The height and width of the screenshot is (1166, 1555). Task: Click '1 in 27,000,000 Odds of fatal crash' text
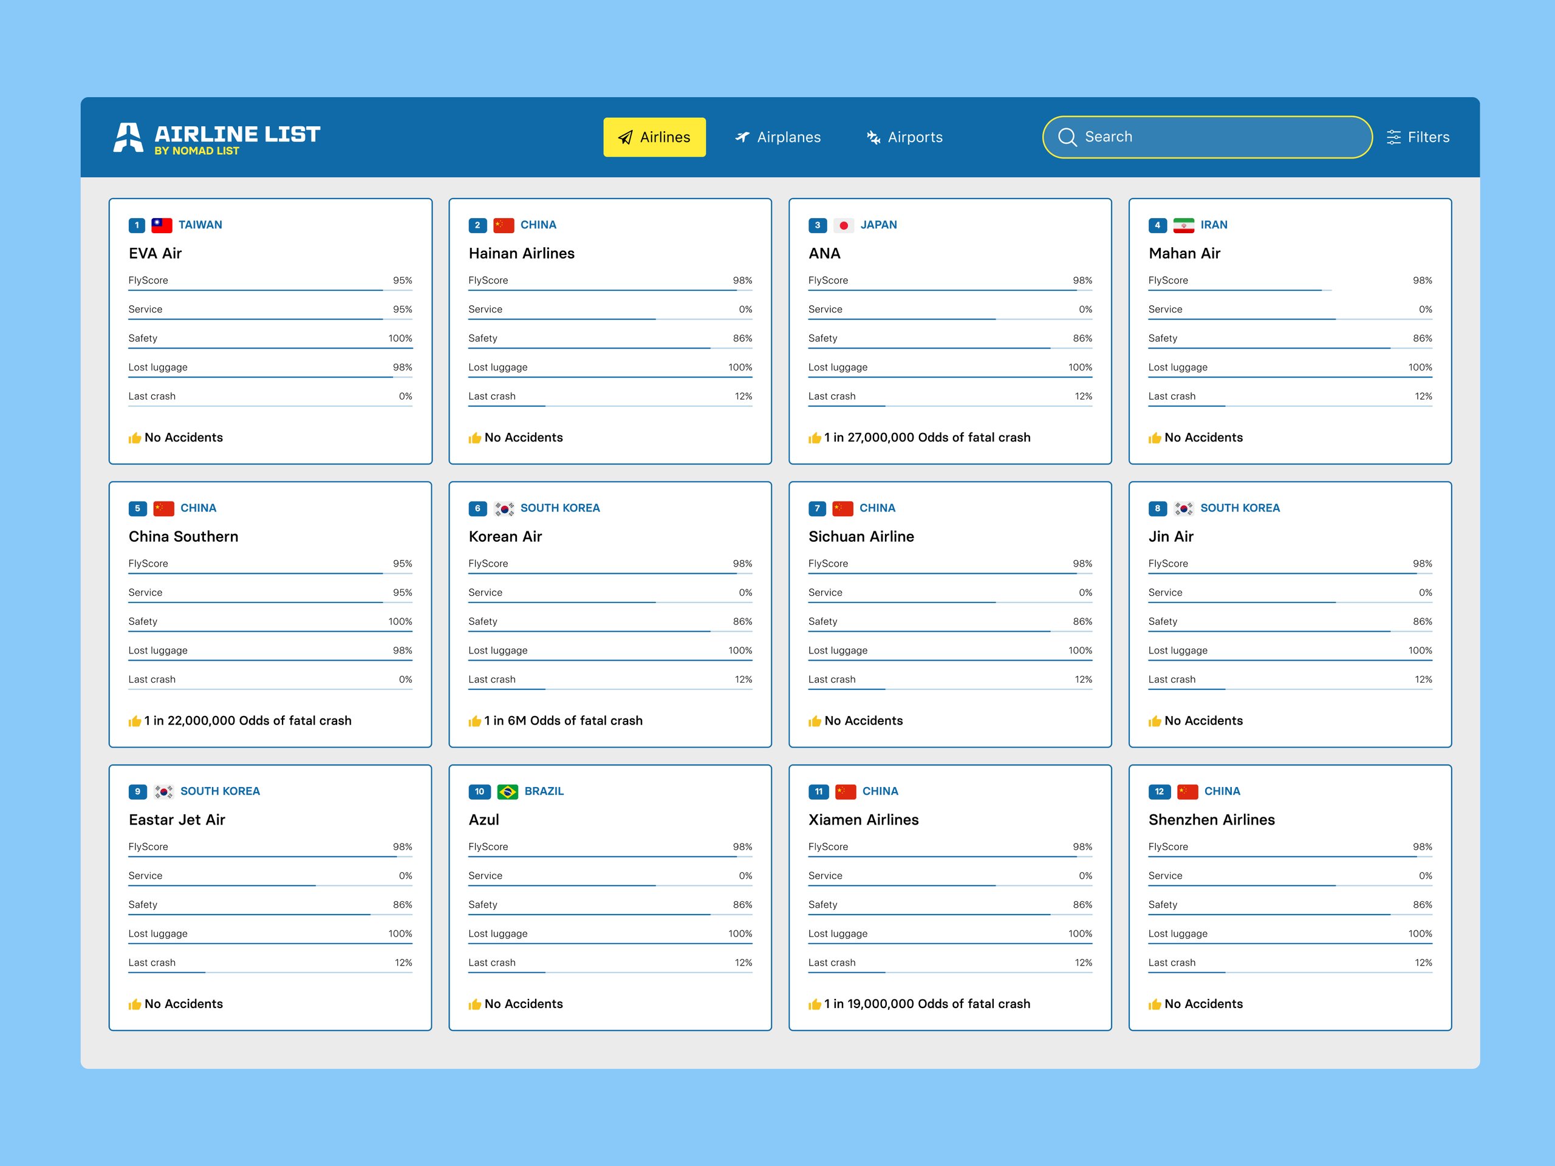coord(928,437)
